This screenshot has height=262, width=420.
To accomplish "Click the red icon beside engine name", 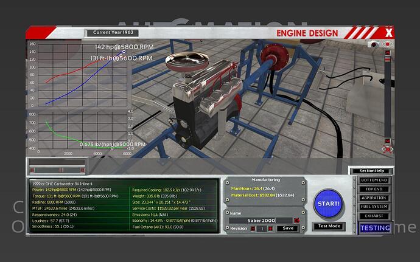I will [296, 220].
